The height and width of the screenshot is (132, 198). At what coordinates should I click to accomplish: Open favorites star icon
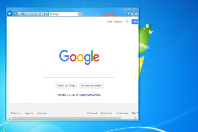click(x=132, y=14)
